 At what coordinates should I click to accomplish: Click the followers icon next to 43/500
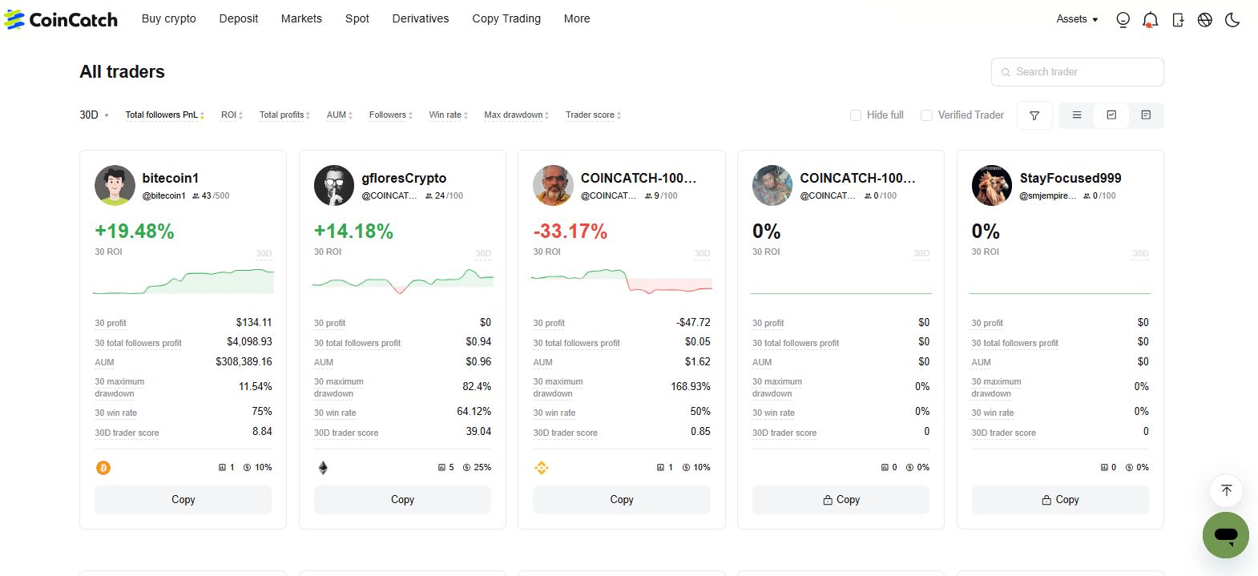196,196
